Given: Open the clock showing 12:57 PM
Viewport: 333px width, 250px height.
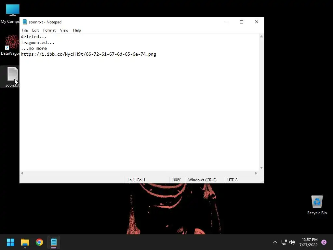Looking at the screenshot, I should coord(309,242).
